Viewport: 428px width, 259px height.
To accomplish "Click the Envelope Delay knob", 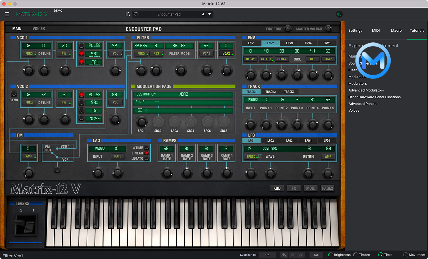I will [251, 75].
